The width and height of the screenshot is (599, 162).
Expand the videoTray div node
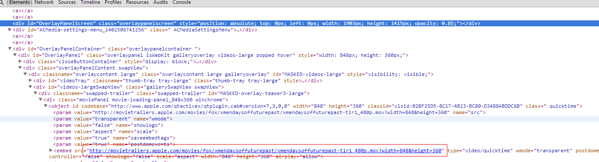(x=31, y=81)
